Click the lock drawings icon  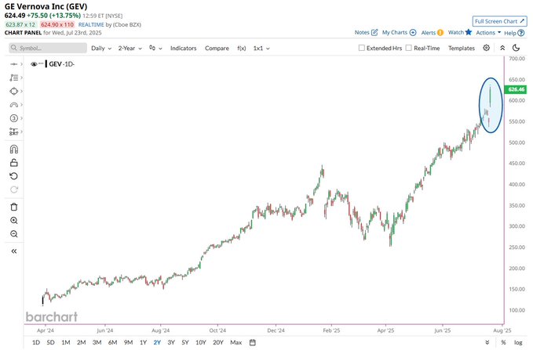14,163
